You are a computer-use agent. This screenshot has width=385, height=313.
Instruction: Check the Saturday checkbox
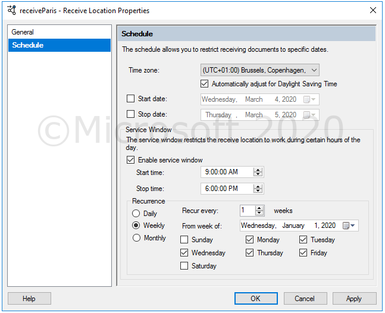[x=184, y=265]
